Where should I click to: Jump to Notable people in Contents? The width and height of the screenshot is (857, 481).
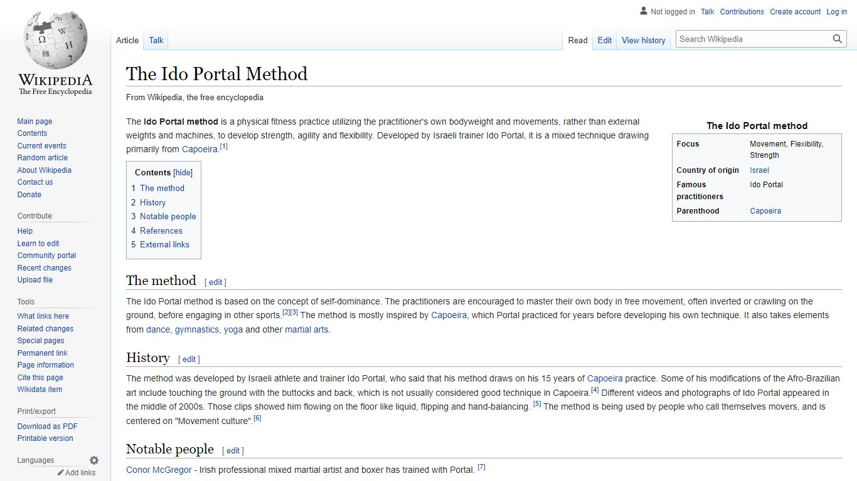click(168, 216)
